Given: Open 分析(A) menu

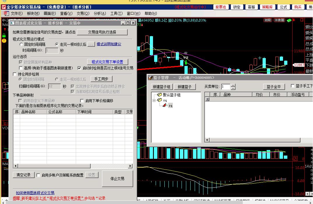Looking at the screenshot, I should [100, 13].
